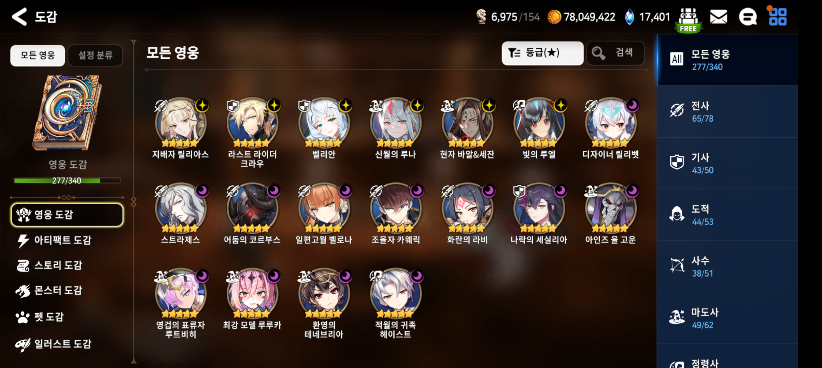Filter by 전사 class 65/78
The height and width of the screenshot is (368, 822).
click(x=727, y=112)
